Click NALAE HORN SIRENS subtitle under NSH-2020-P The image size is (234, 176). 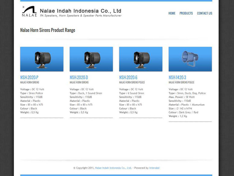[30, 82]
